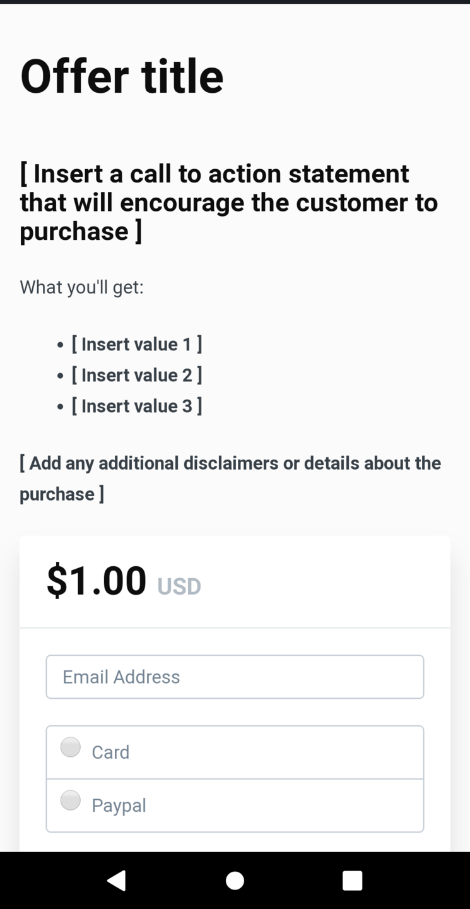This screenshot has height=909, width=470.
Task: Focus the Email Address input field
Action: click(x=235, y=677)
